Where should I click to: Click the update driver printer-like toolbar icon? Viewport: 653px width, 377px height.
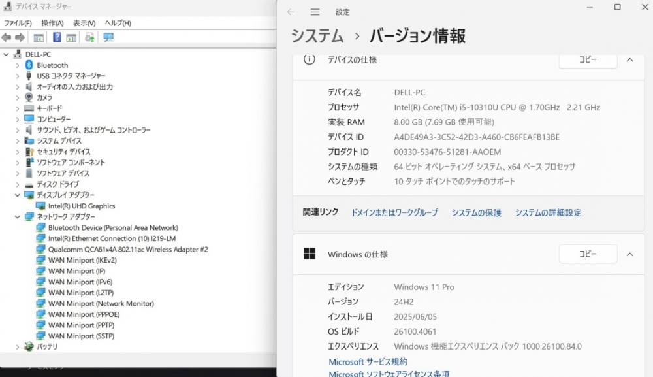point(89,37)
